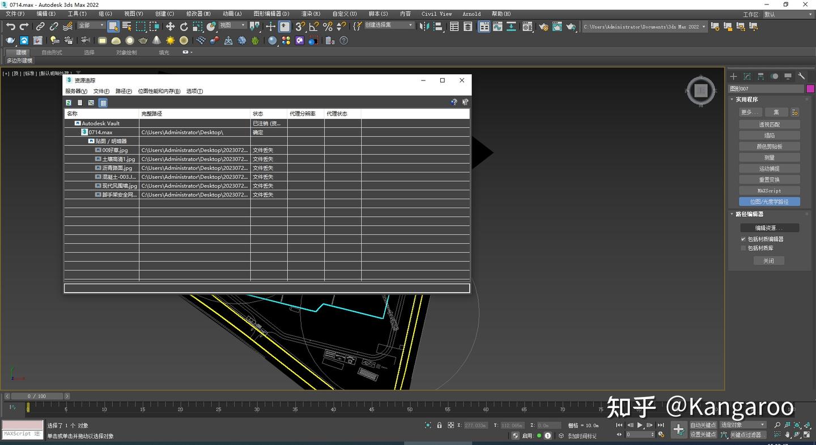The height and width of the screenshot is (445, 816).
Task: Click the help question mark in second toolbar
Action: click(344, 40)
